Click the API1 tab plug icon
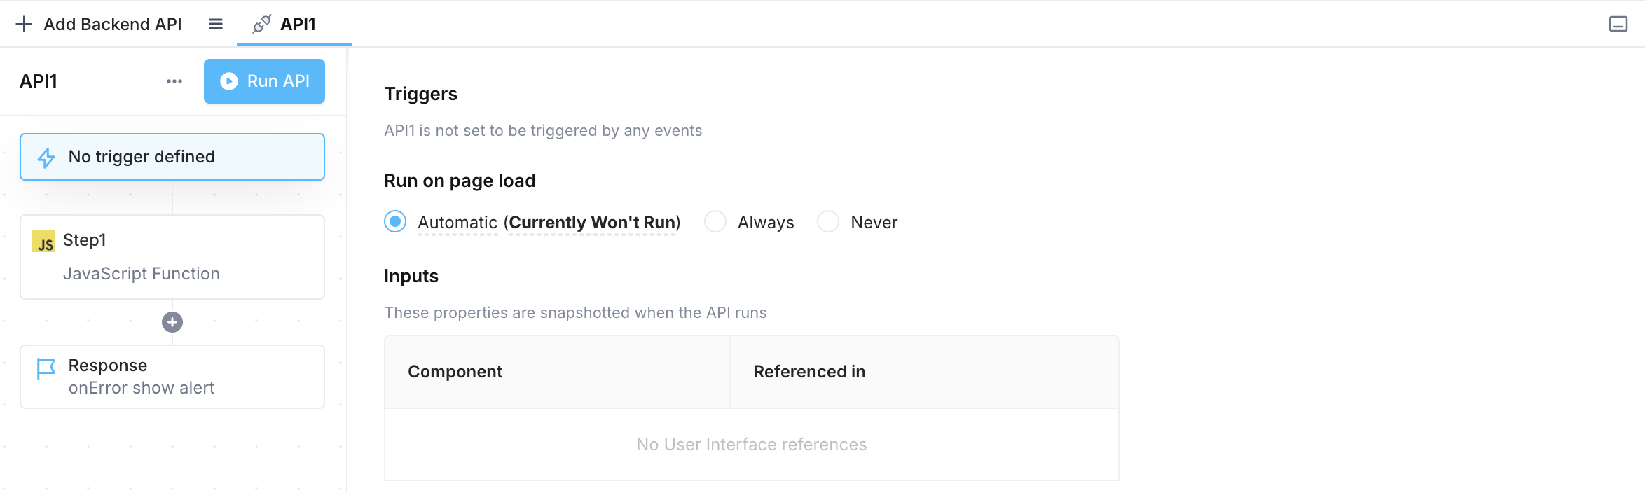 pos(262,25)
